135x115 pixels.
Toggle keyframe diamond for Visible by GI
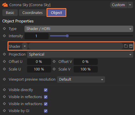coord(4,111)
